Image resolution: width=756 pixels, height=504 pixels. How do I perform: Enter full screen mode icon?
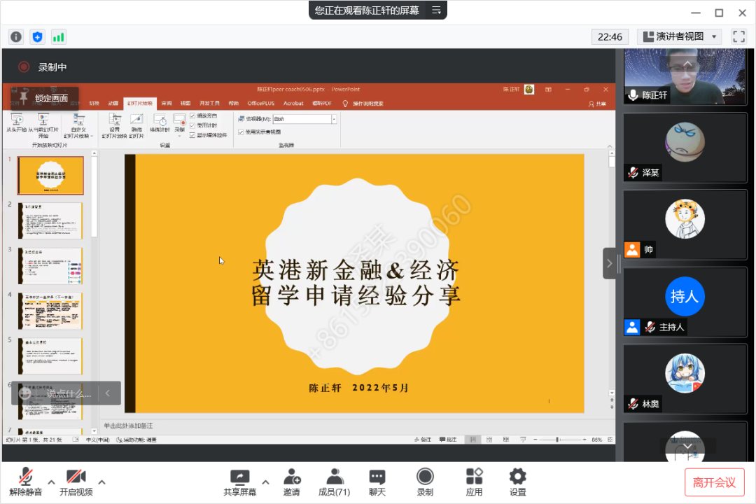738,36
